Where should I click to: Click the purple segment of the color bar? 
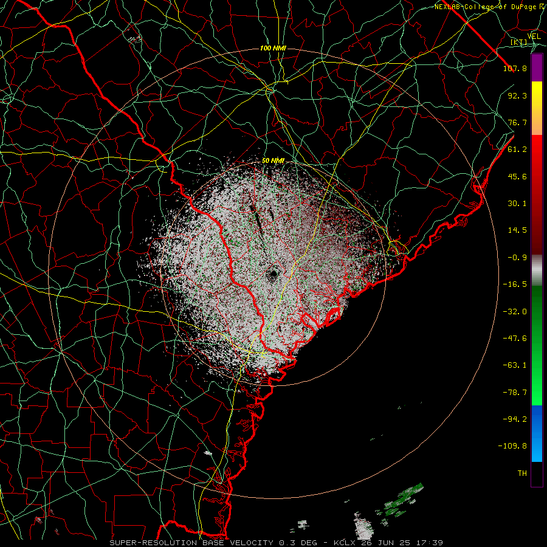point(537,67)
